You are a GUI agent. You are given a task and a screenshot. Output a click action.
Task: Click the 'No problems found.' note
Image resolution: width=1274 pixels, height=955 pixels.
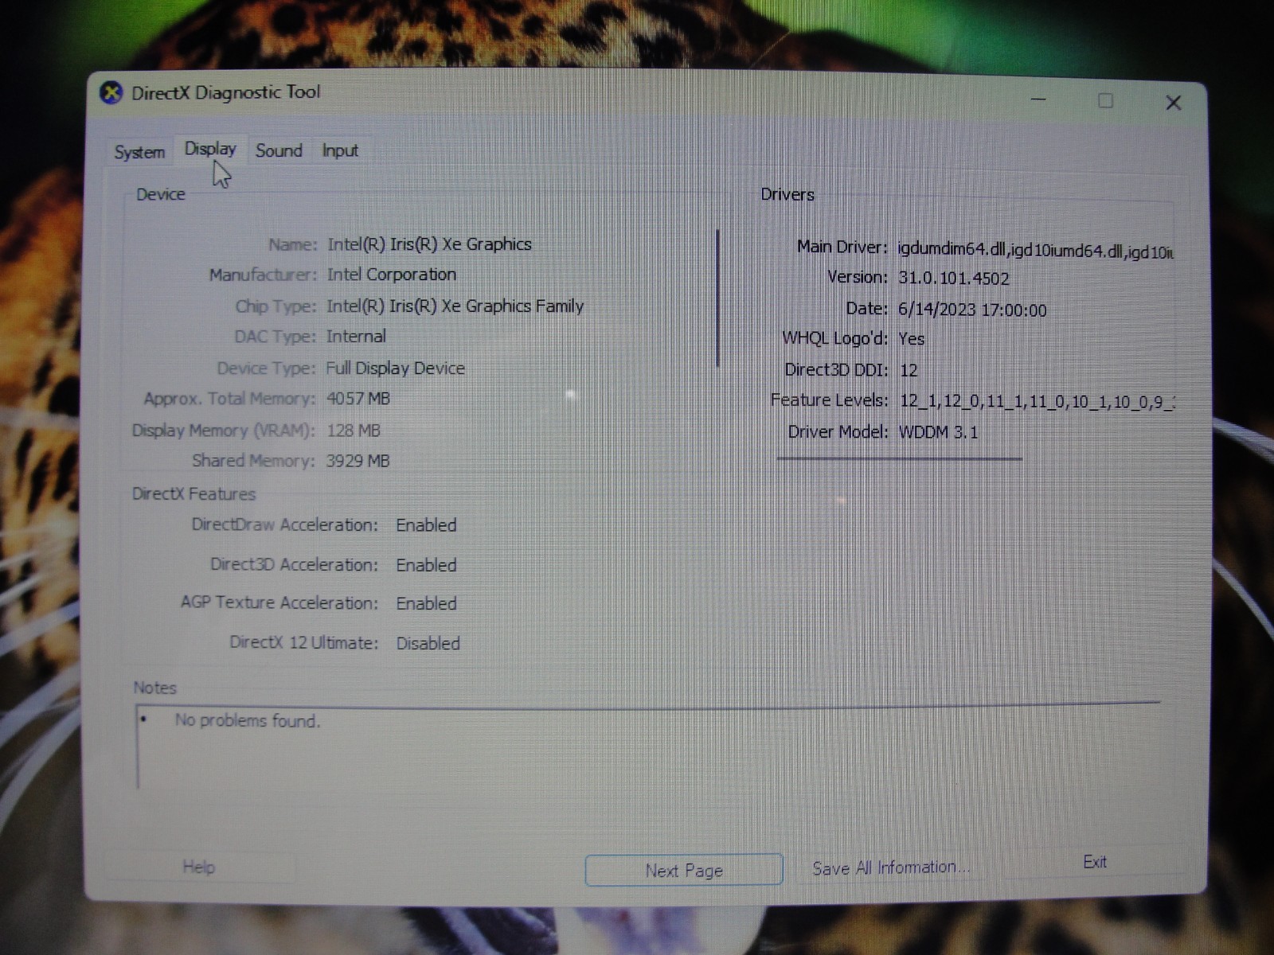point(248,720)
